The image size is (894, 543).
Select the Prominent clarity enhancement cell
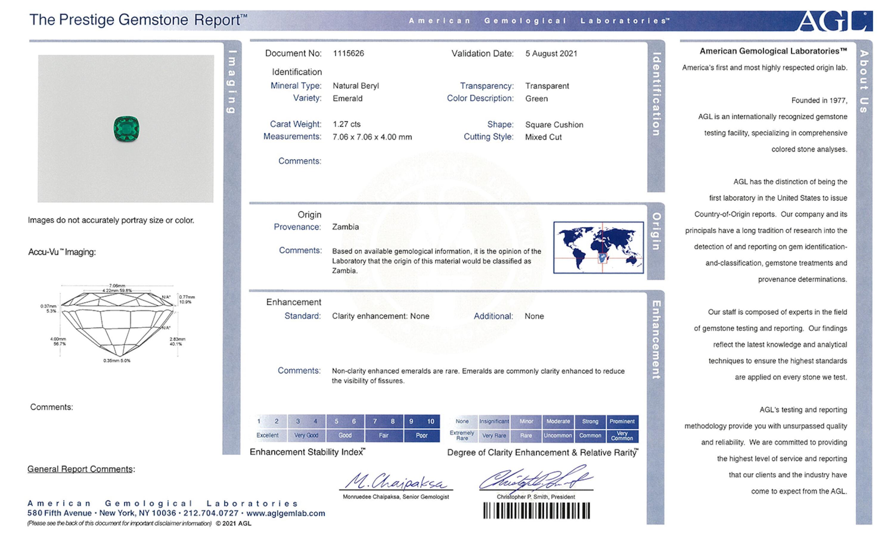pos(622,421)
